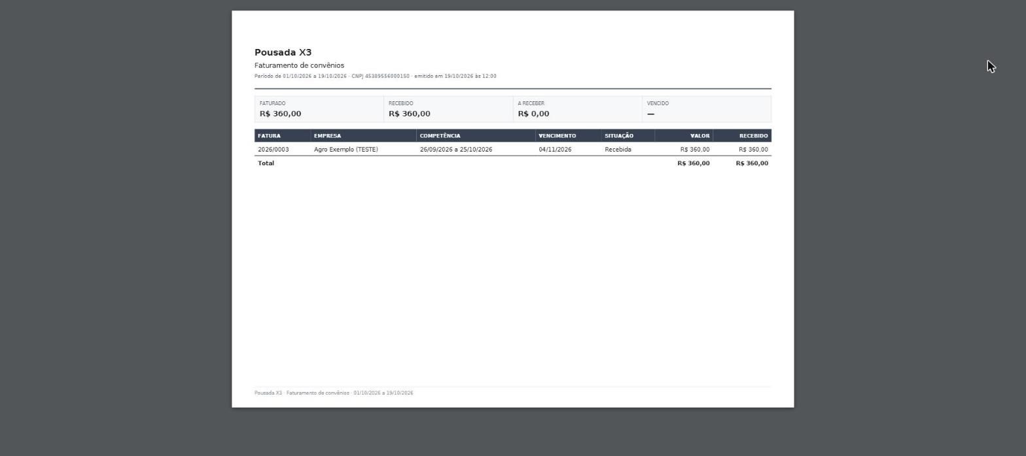Click the VENCIDO summary dash value

[x=650, y=114]
